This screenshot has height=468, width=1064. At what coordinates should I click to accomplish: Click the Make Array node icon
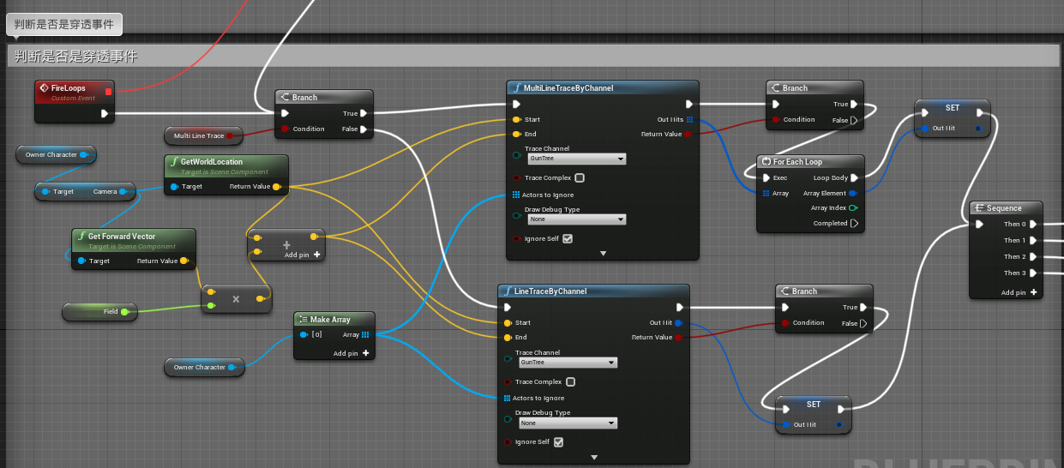coord(303,320)
